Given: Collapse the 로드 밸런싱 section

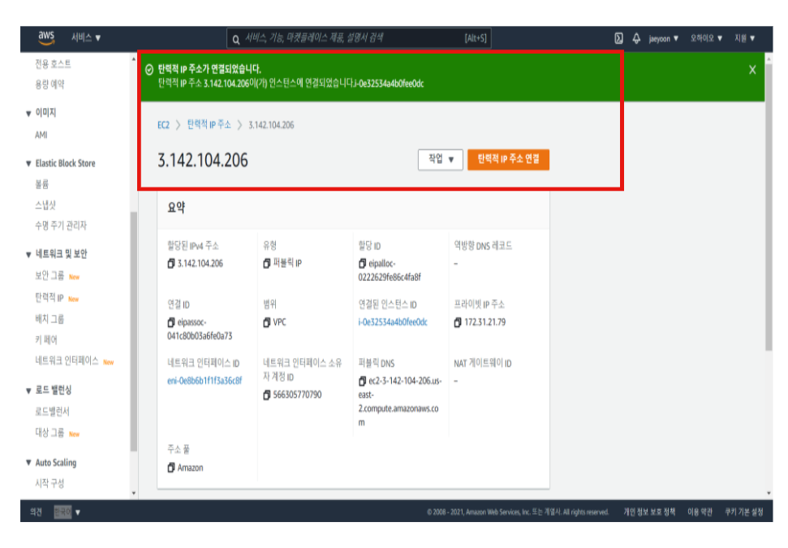Looking at the screenshot, I should (28, 391).
